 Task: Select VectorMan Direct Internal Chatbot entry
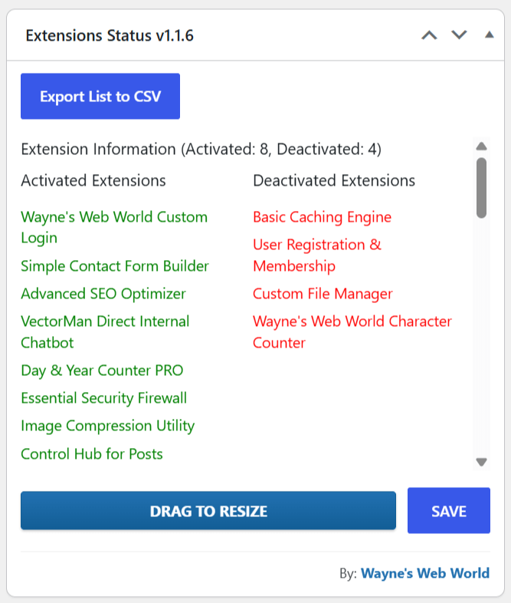pyautogui.click(x=105, y=332)
